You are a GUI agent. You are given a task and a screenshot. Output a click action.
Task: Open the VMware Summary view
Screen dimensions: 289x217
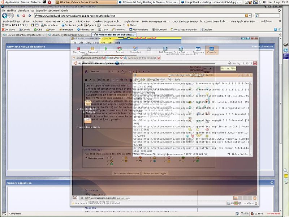198,50
